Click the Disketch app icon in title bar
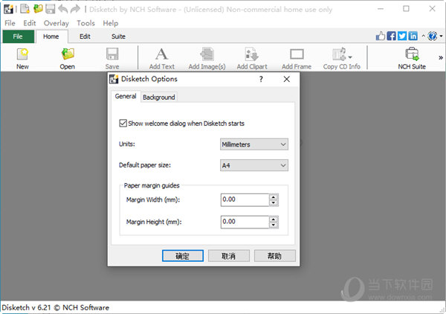The image size is (446, 314). tap(8, 9)
